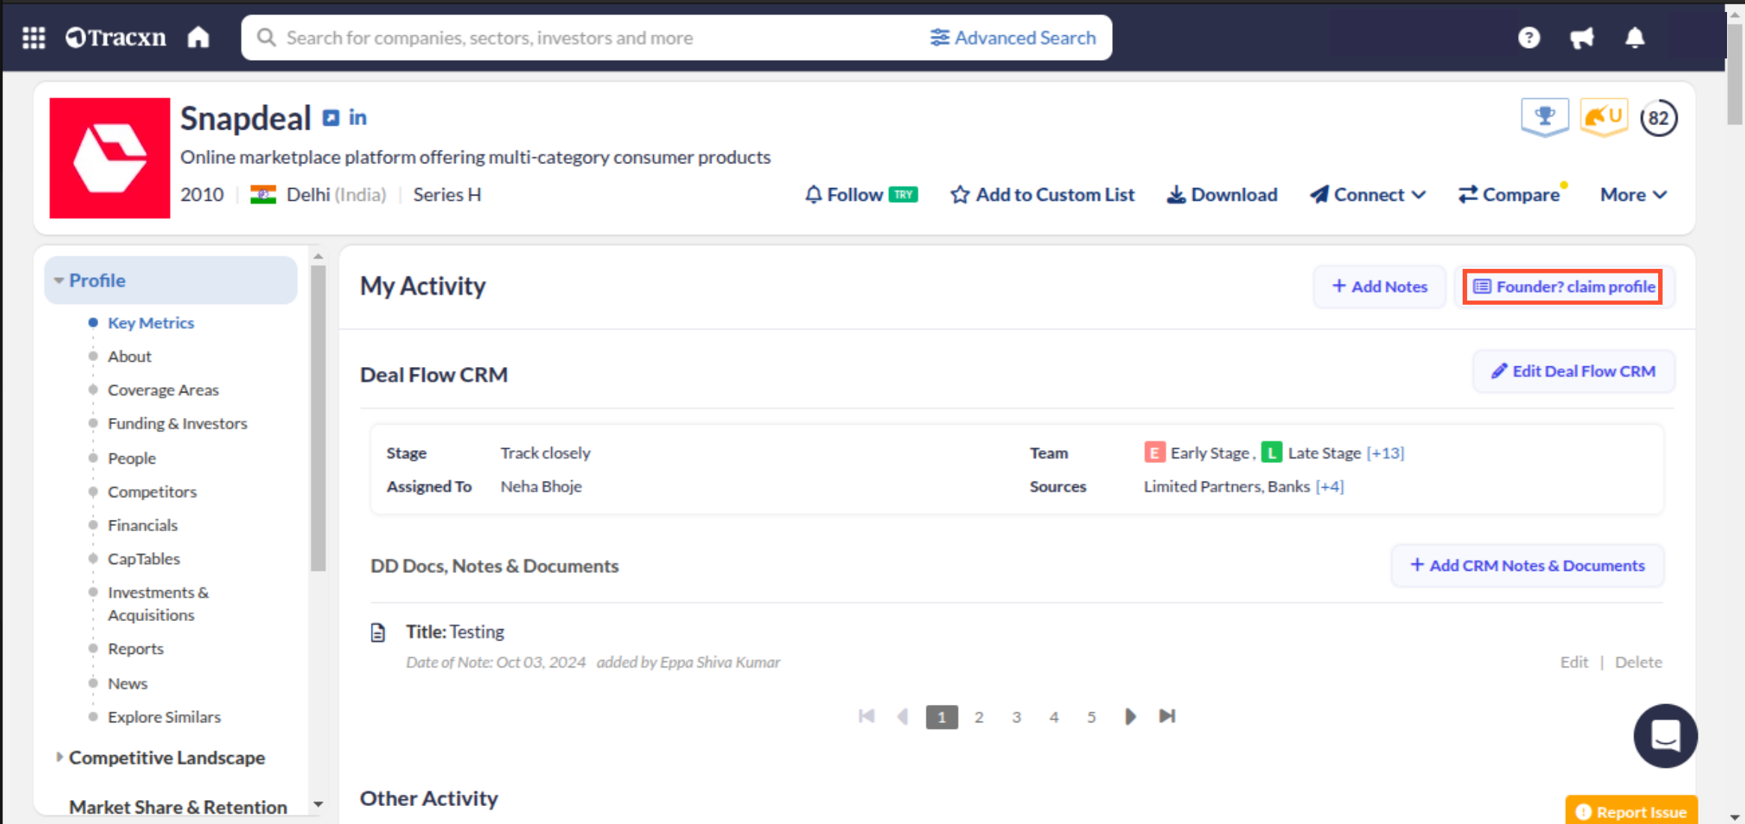Select Funding & Investors in sidebar

tap(177, 423)
